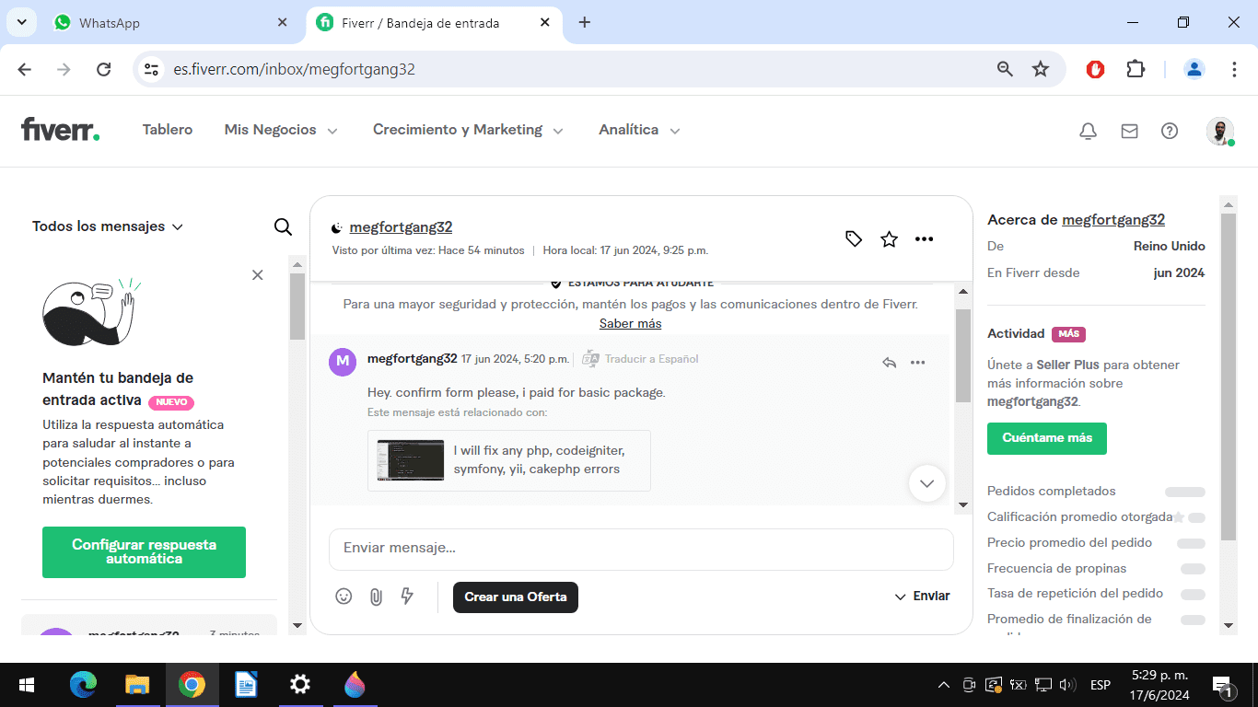1258x707 pixels.
Task: Open the help question mark icon
Action: (1170, 132)
